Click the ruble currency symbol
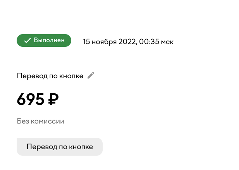 [53, 99]
